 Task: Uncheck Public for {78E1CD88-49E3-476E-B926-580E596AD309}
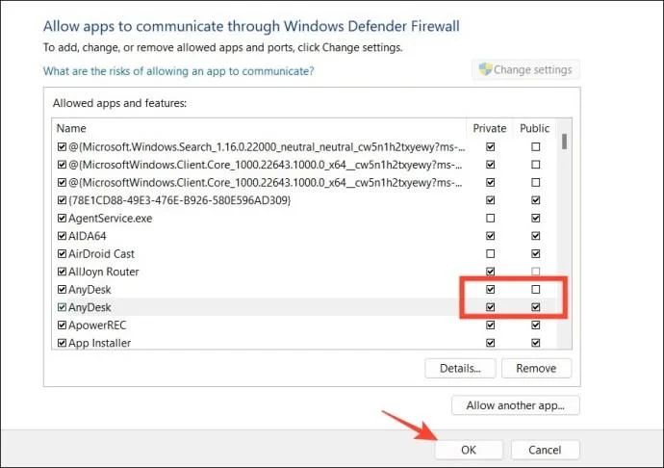(536, 200)
